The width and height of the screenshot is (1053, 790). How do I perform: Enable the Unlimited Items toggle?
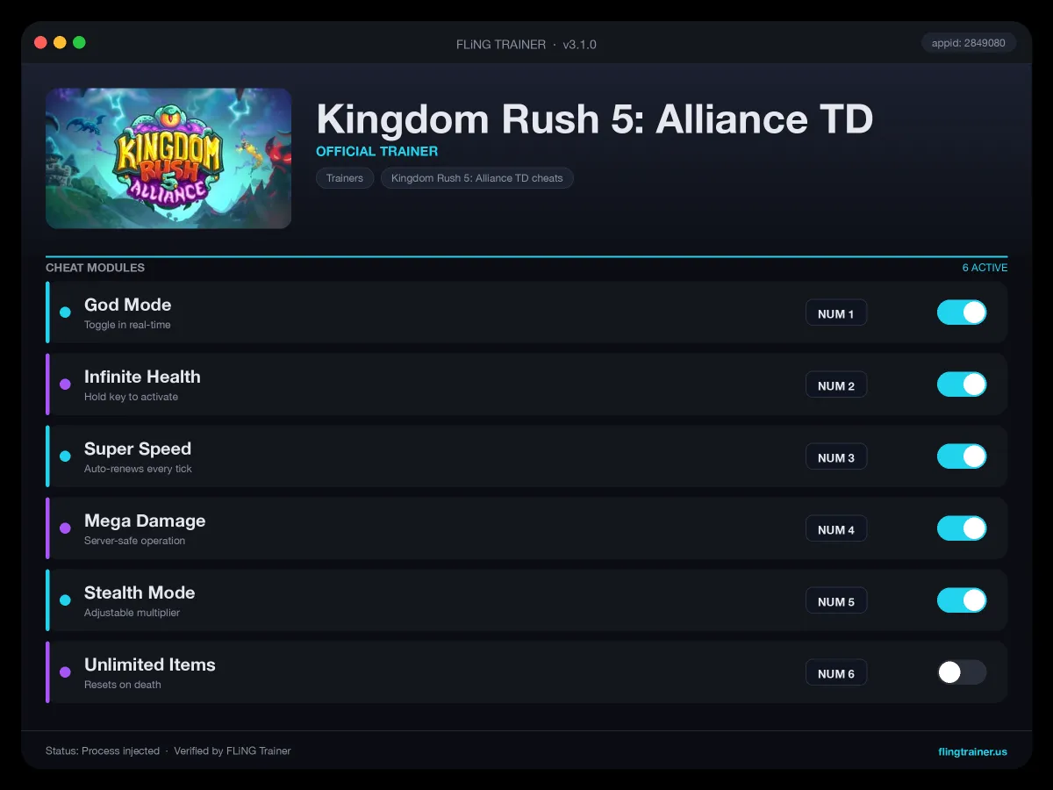coord(962,672)
